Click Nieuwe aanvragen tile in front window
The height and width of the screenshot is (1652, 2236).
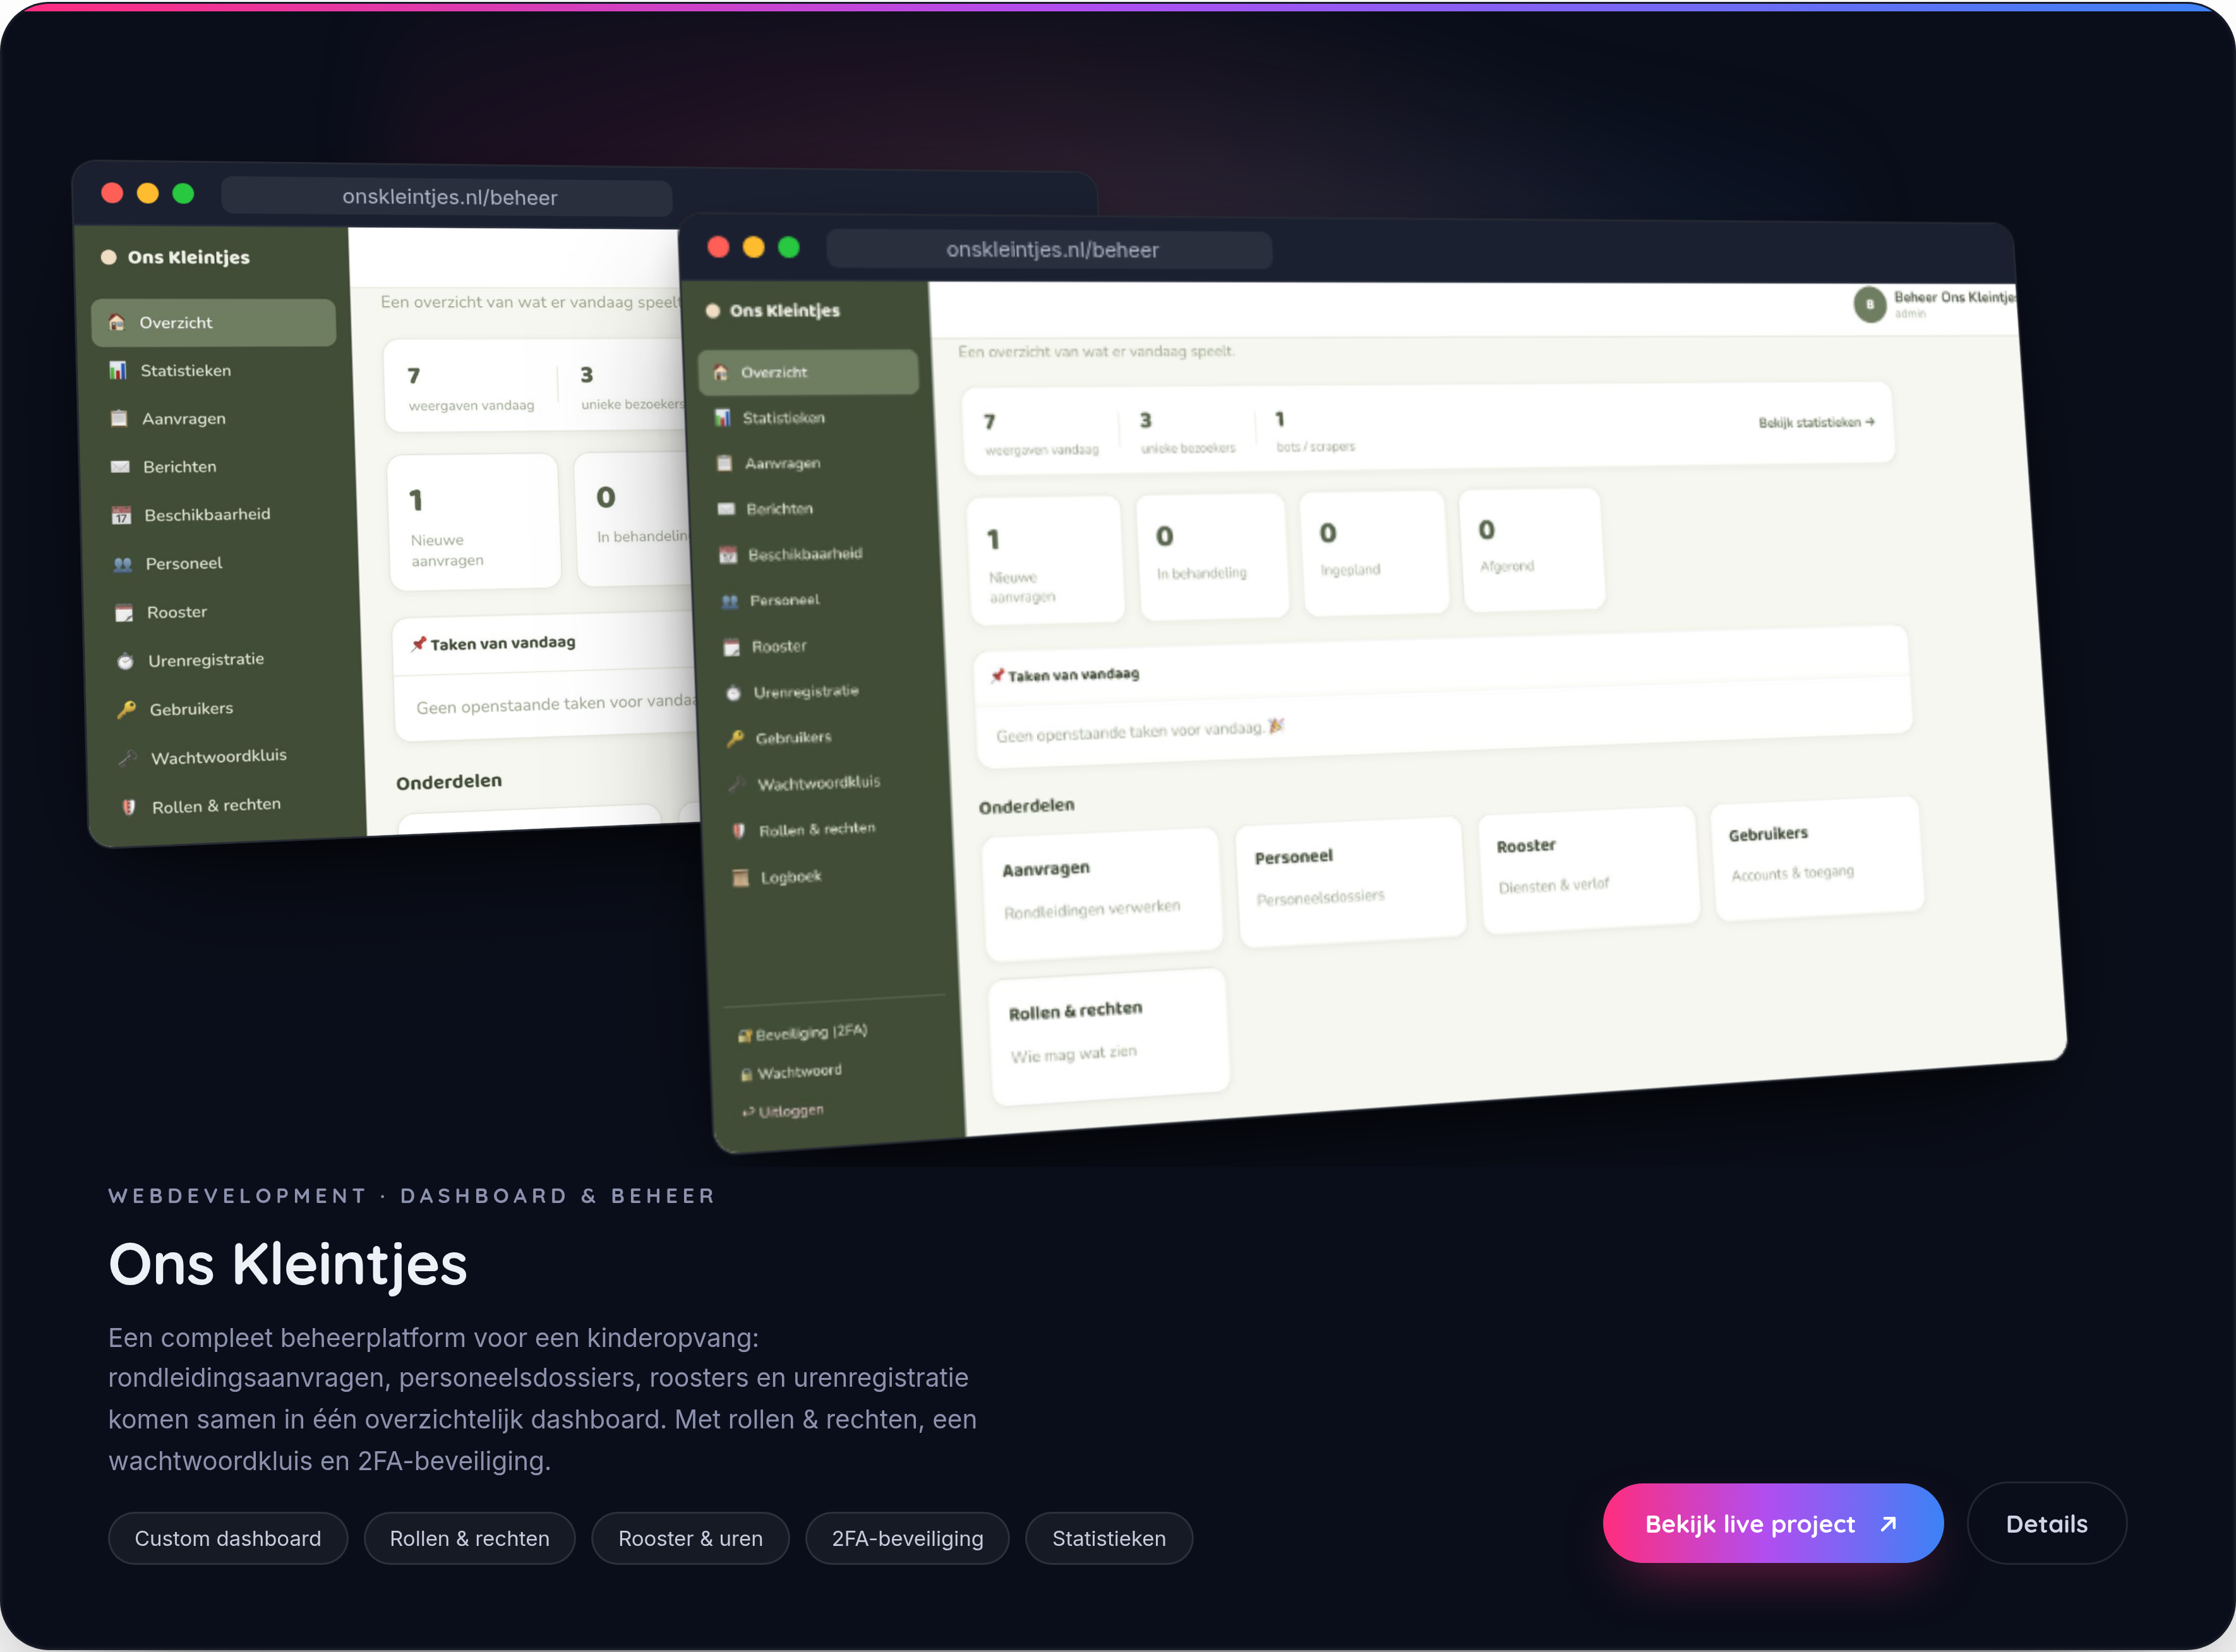coord(1045,560)
